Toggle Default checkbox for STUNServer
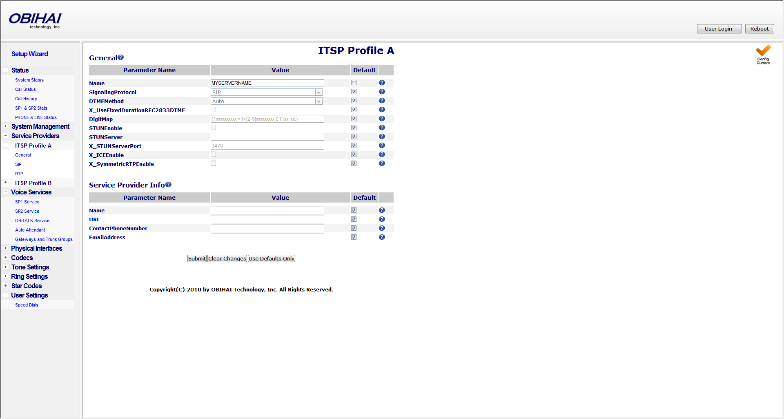The height and width of the screenshot is (419, 784). [x=354, y=137]
